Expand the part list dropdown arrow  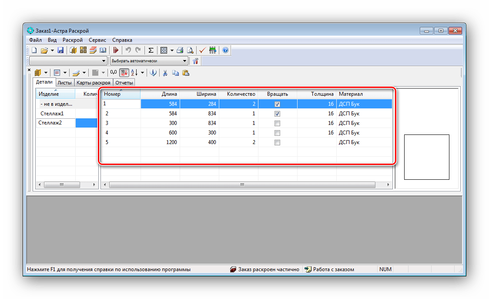(65, 73)
